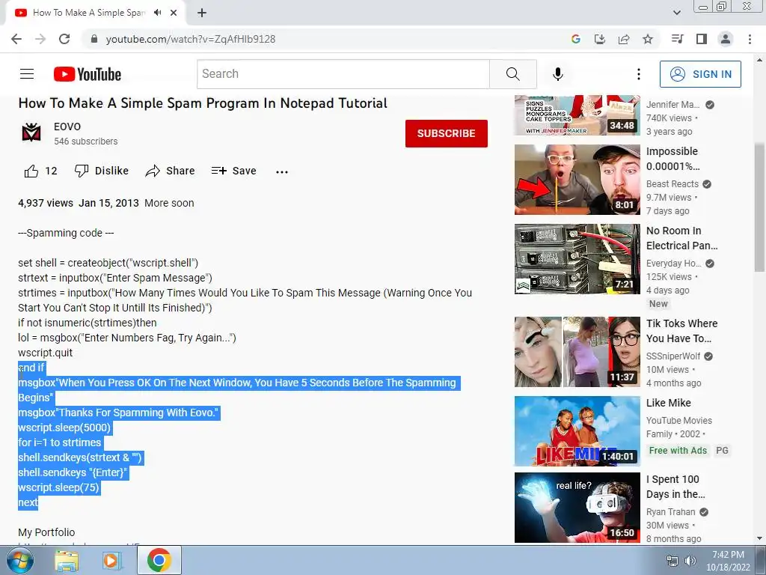Open a new tab with plus button

pyautogui.click(x=202, y=13)
